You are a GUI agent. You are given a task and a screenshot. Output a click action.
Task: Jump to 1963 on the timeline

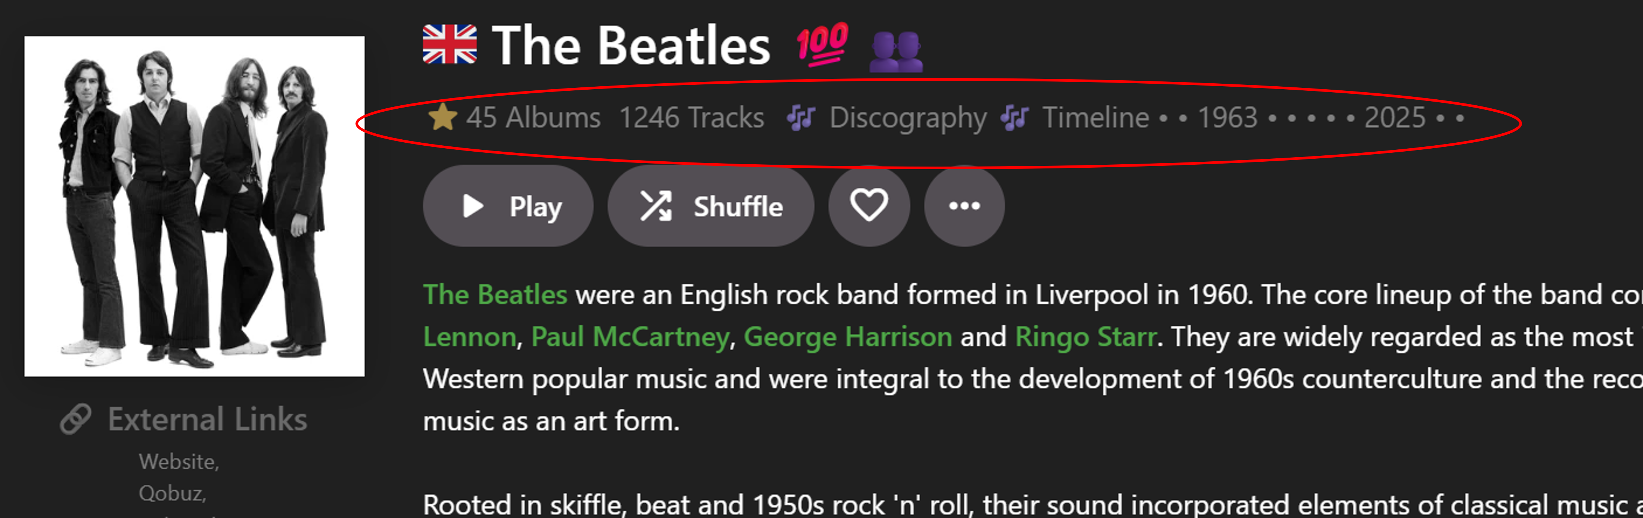tap(1227, 117)
